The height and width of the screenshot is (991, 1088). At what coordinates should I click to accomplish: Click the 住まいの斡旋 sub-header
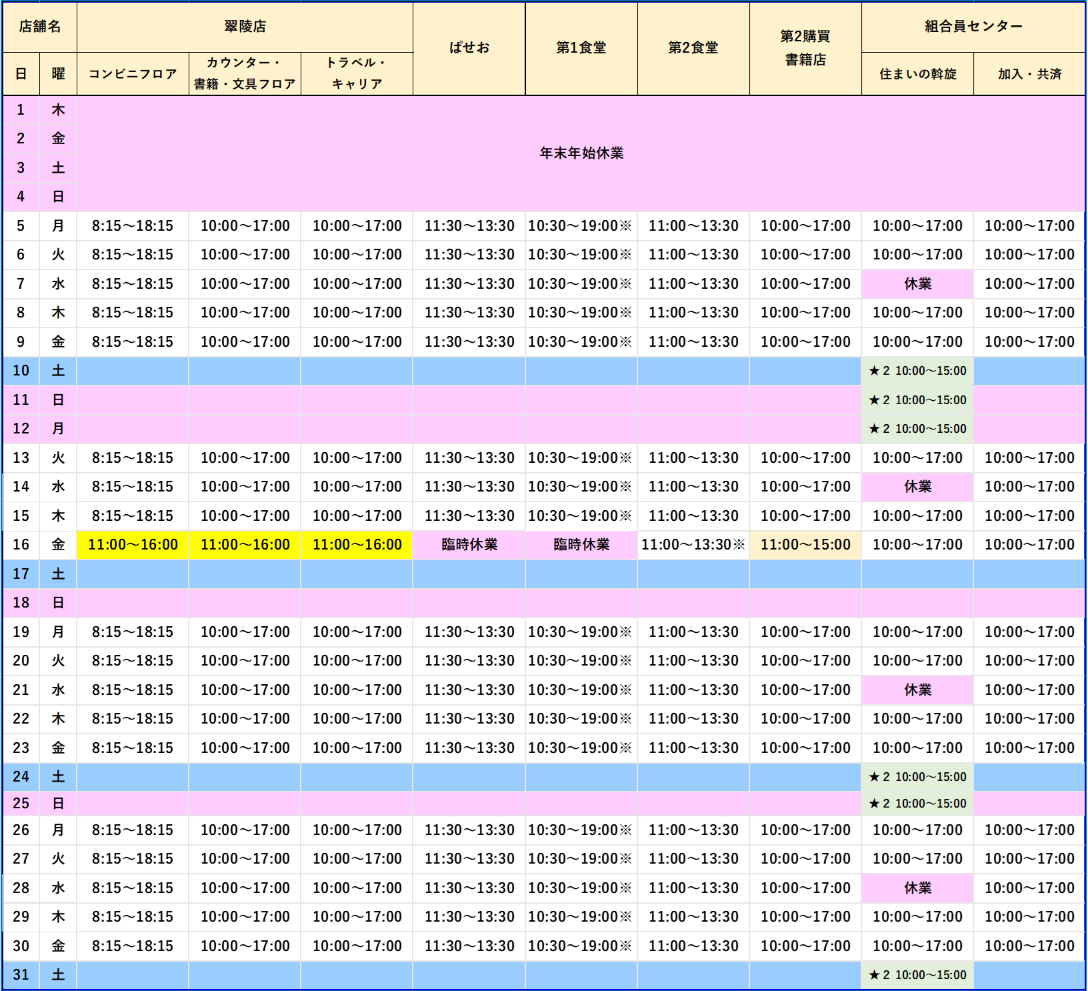click(917, 74)
